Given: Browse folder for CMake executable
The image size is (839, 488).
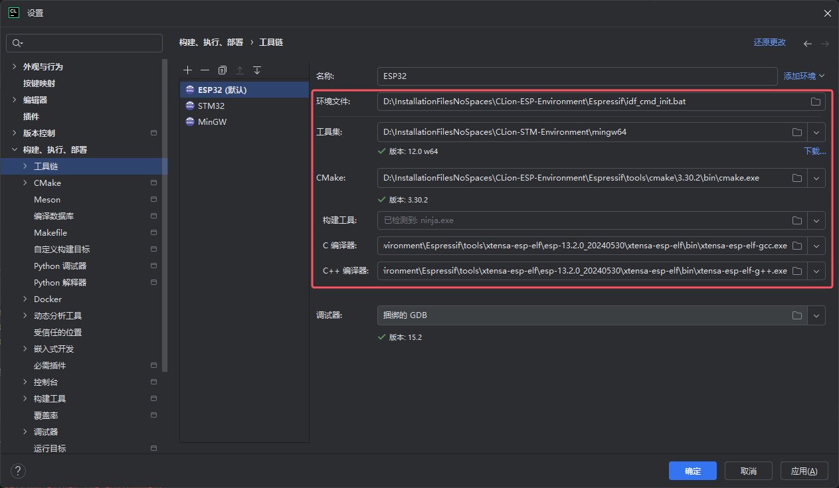Looking at the screenshot, I should (797, 178).
